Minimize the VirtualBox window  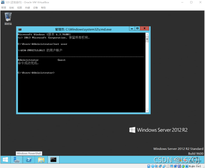click(x=182, y=2)
